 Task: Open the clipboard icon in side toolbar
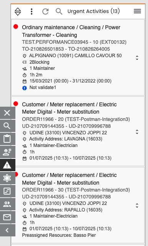(x=7, y=139)
